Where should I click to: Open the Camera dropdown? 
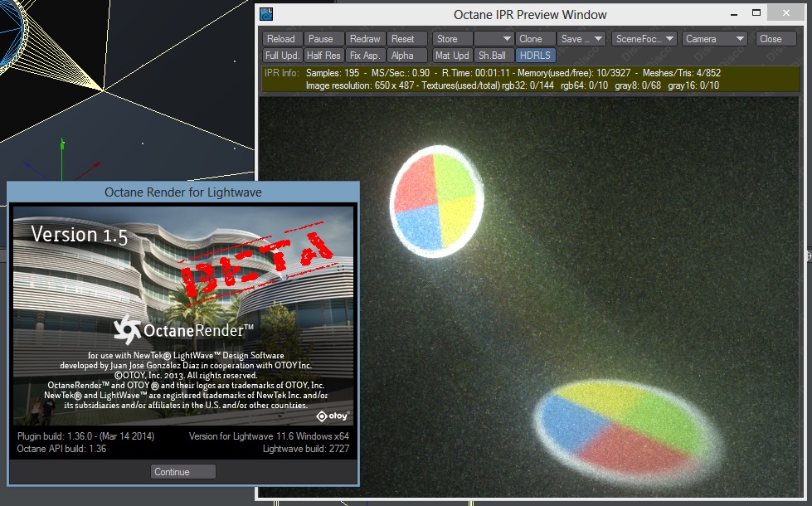[715, 39]
